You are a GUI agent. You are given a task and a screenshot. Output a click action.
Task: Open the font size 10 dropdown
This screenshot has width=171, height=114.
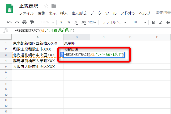tap(140, 22)
